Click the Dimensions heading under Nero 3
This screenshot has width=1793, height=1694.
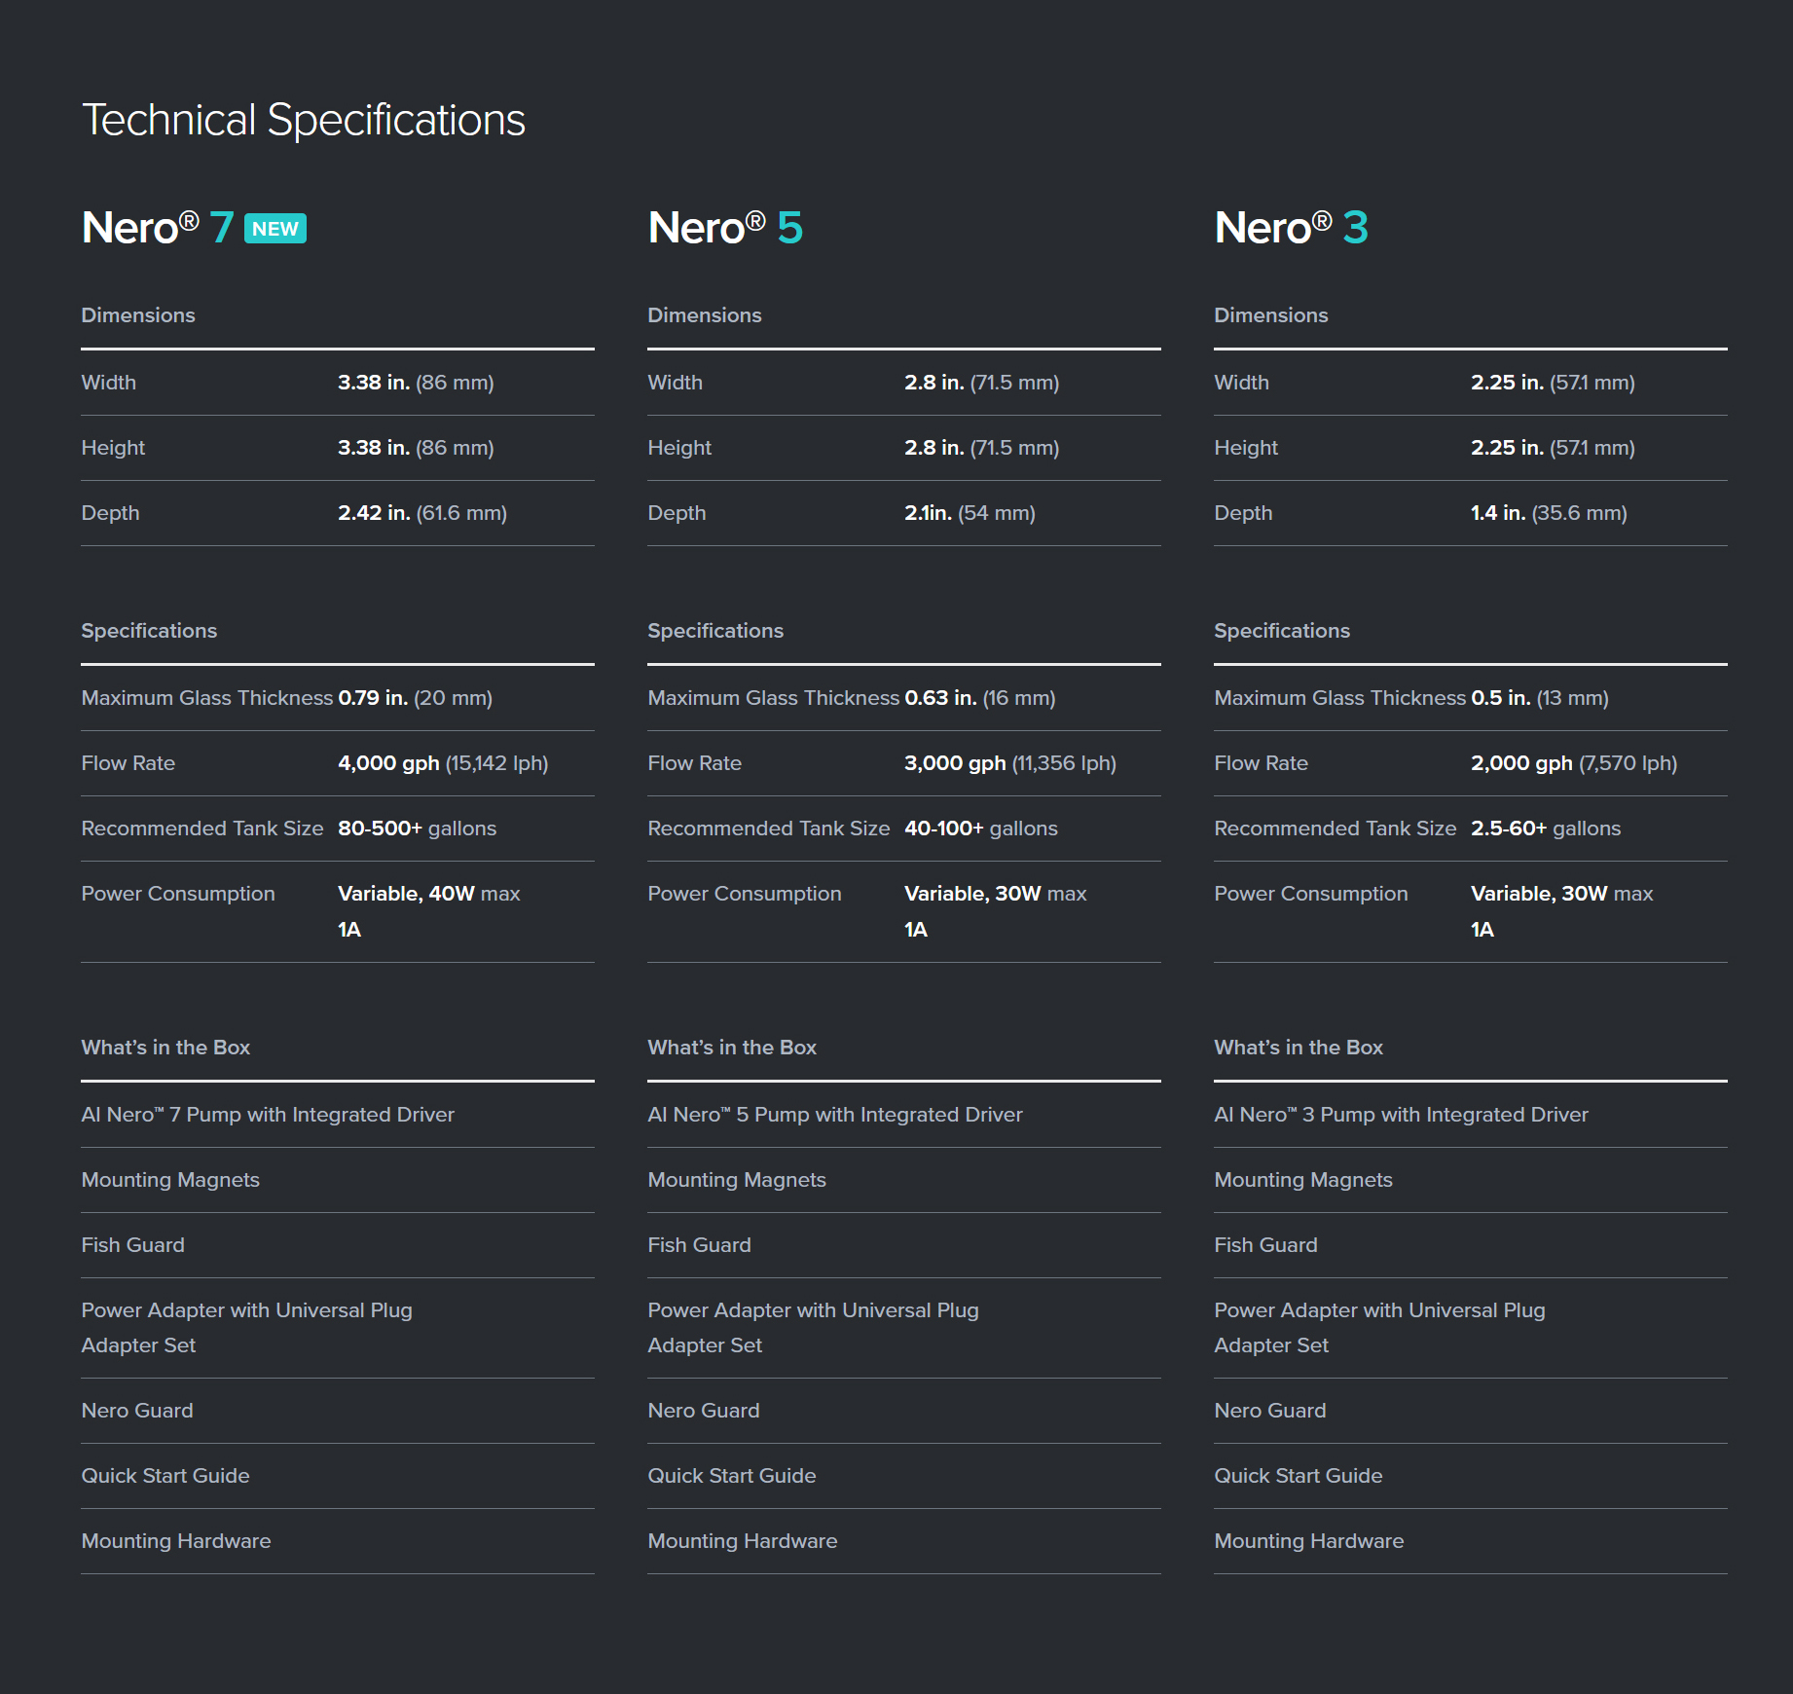click(x=1271, y=315)
